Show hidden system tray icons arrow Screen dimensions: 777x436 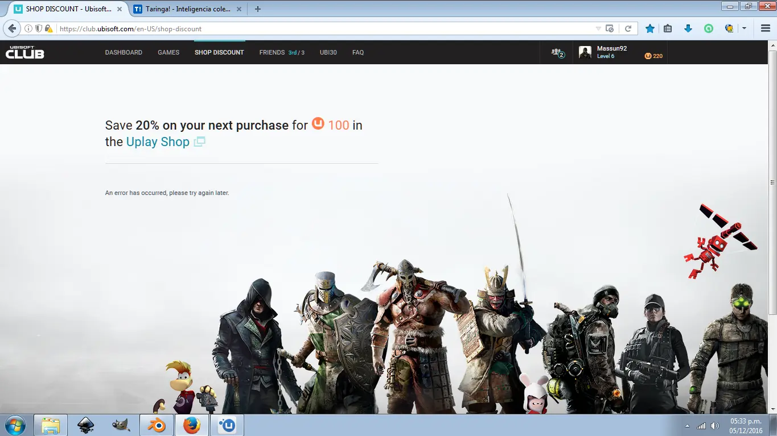(687, 426)
